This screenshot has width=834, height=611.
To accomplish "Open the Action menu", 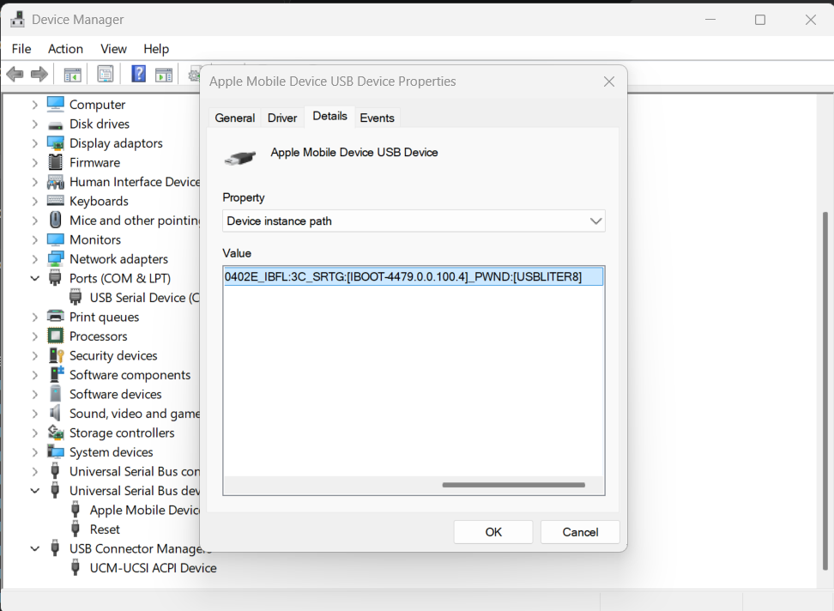I will pyautogui.click(x=65, y=49).
